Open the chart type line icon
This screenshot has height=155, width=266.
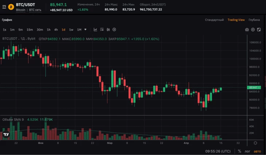95,29
